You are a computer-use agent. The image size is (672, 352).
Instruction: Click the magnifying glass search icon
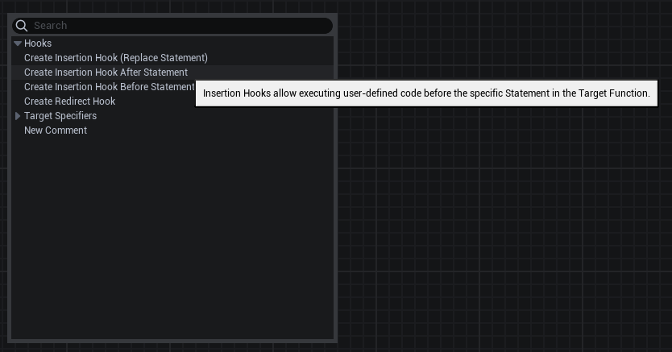[22, 26]
